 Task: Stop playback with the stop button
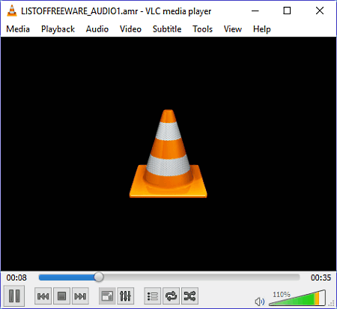pos(61,296)
